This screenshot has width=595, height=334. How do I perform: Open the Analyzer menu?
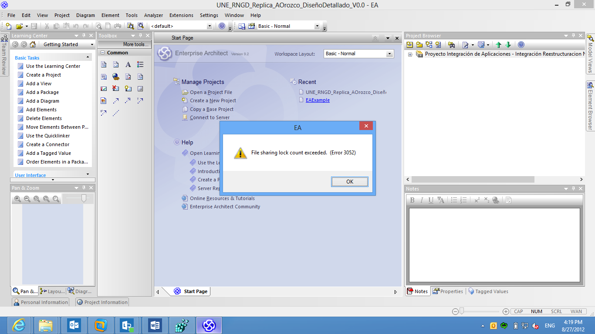pos(153,15)
